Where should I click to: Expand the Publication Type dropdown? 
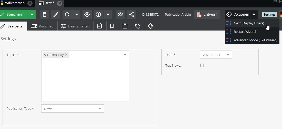100,109
